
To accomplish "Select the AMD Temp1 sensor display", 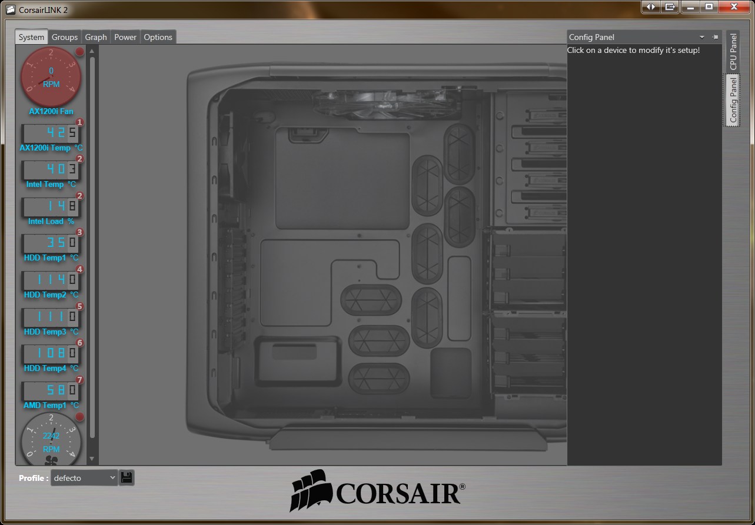I will point(51,391).
